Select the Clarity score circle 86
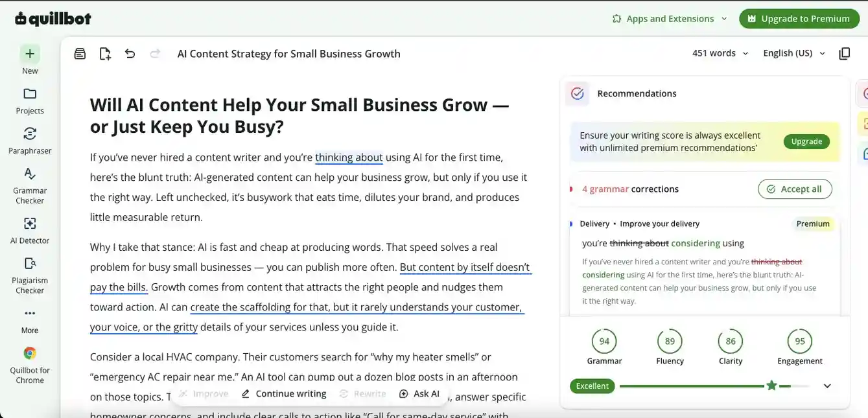The height and width of the screenshot is (418, 868). click(x=731, y=342)
